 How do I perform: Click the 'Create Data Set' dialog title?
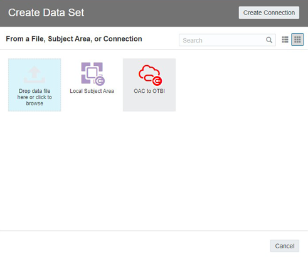(46, 13)
